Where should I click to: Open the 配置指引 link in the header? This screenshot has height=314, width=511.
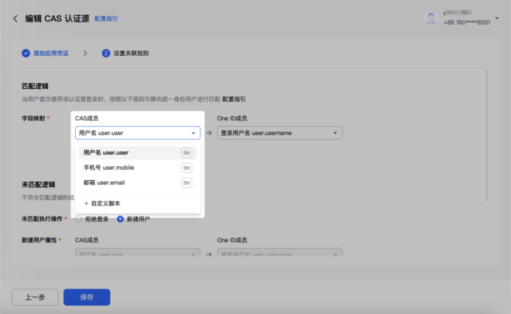[x=106, y=19]
